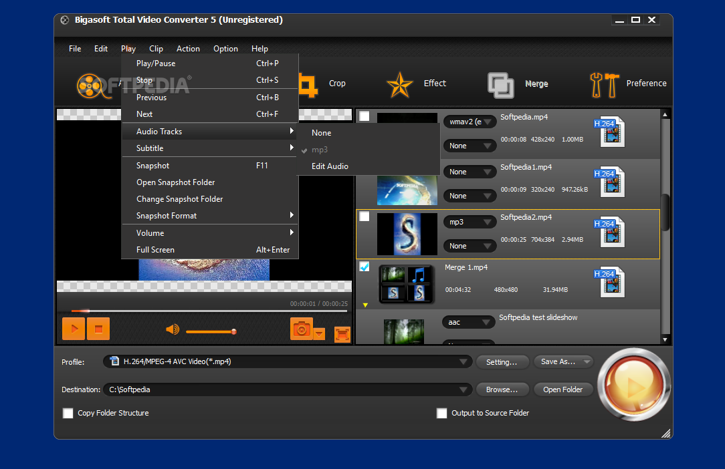The width and height of the screenshot is (725, 469).
Task: Open upper None dropdown for Softpedia1.mp4
Action: pyautogui.click(x=470, y=172)
